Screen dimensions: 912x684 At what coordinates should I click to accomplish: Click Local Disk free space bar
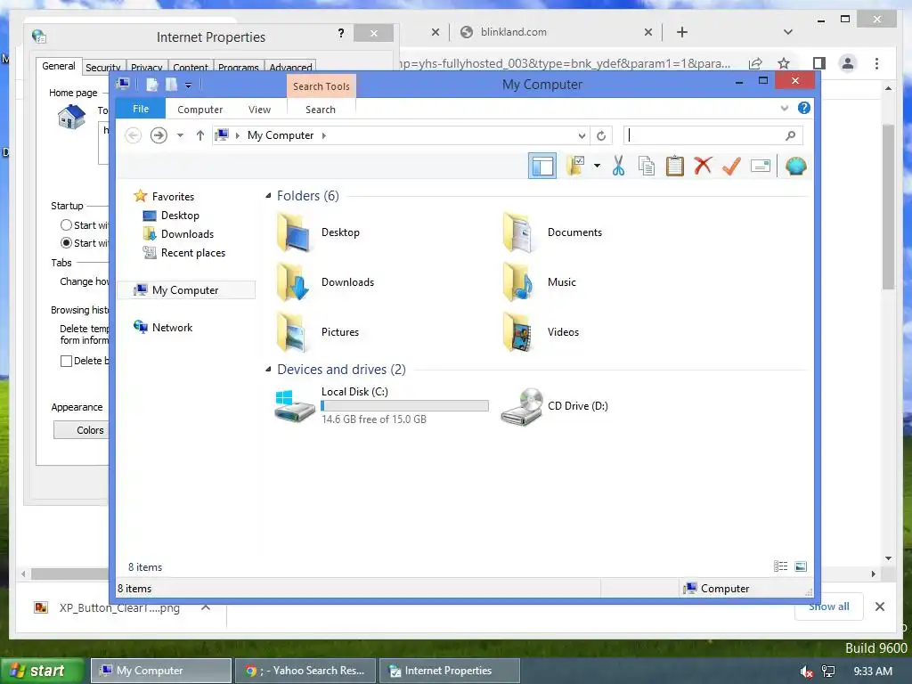(x=405, y=405)
